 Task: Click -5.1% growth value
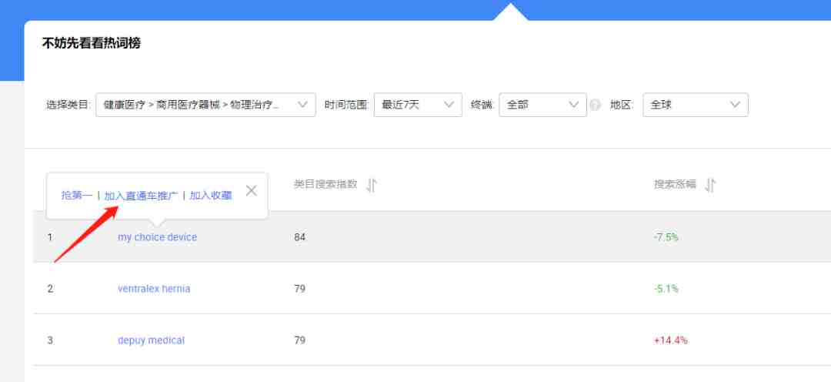(666, 289)
